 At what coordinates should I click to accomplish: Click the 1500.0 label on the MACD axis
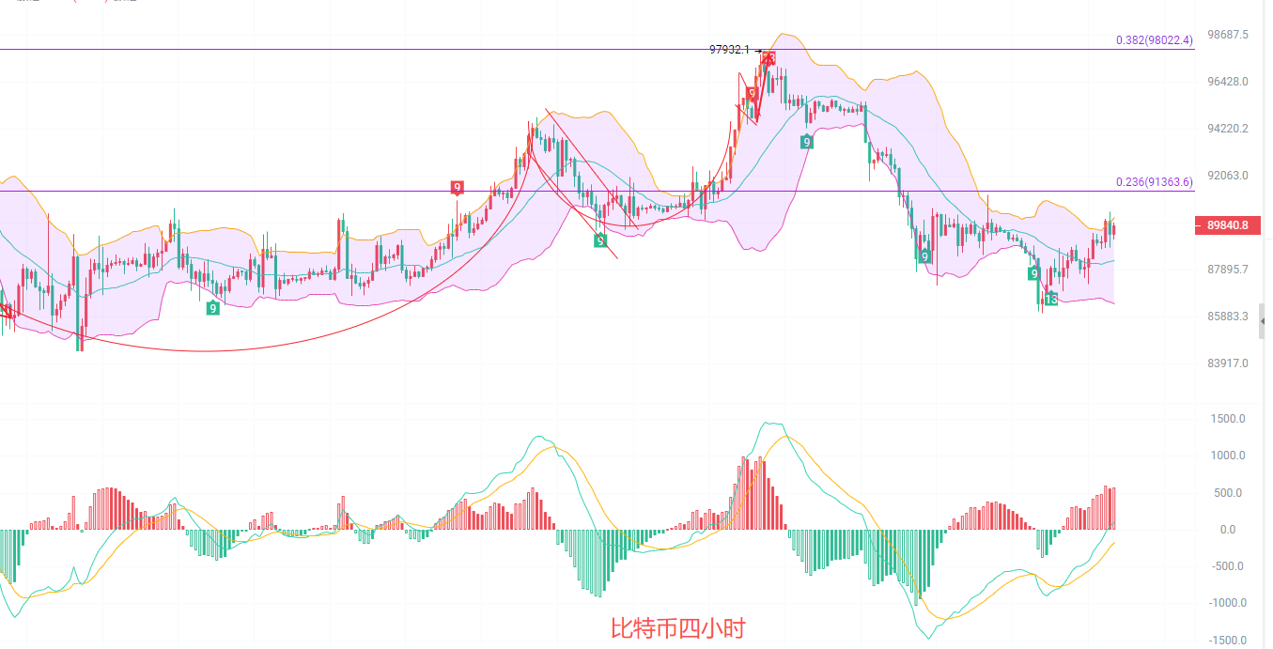tap(1228, 419)
